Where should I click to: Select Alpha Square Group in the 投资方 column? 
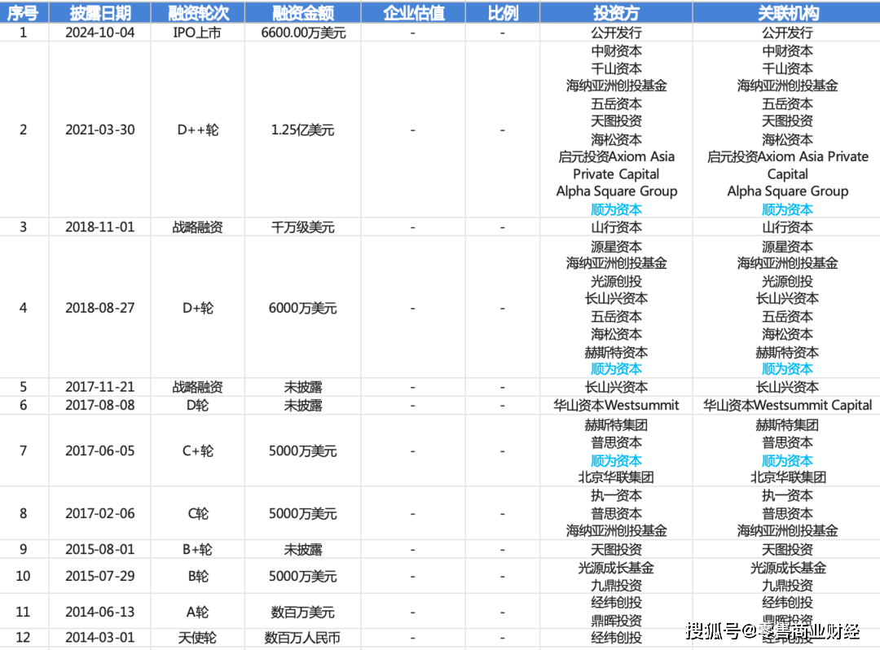coord(617,191)
